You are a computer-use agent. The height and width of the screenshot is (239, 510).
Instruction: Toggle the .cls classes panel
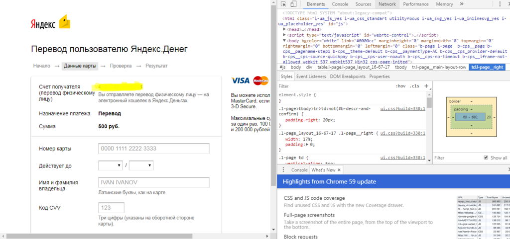(414, 86)
